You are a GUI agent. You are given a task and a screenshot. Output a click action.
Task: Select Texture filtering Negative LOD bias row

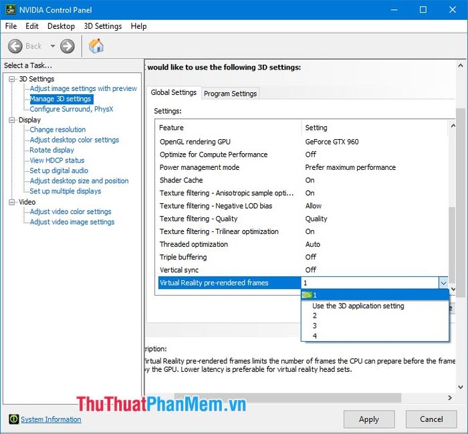pos(303,206)
